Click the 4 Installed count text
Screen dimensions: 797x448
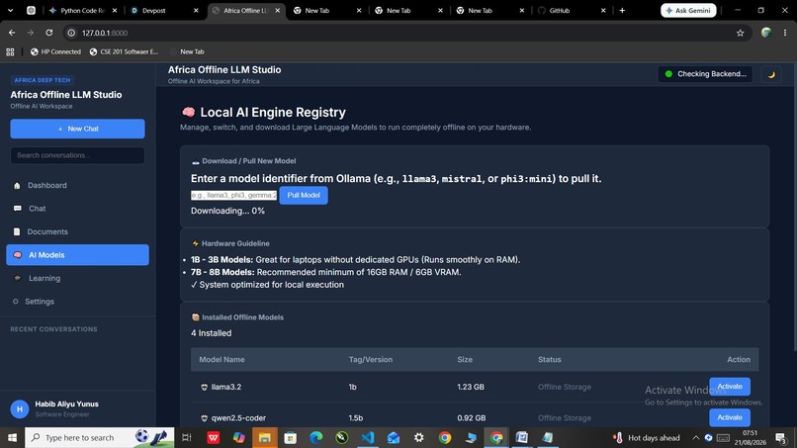[211, 333]
